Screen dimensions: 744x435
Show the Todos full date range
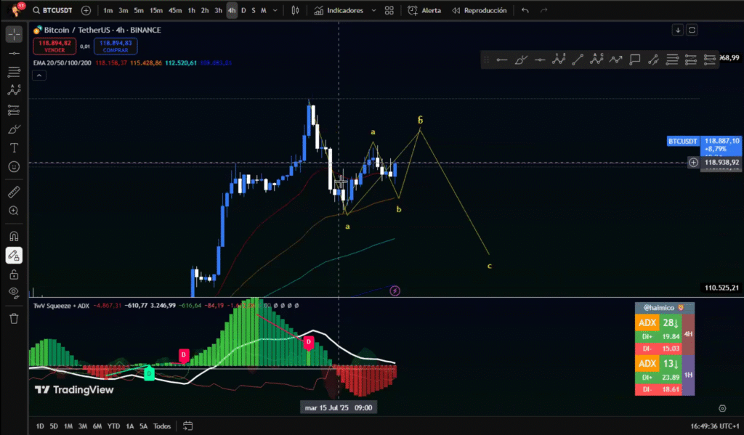click(162, 426)
